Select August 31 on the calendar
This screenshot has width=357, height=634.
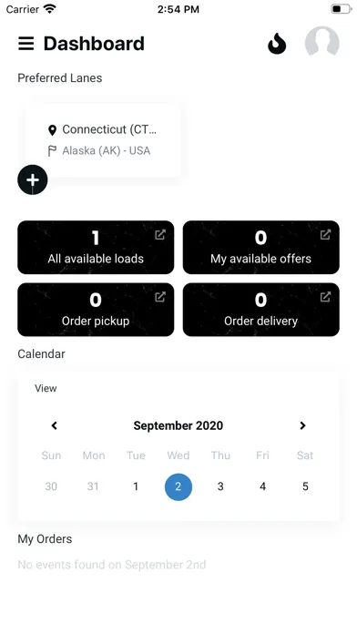pos(93,486)
